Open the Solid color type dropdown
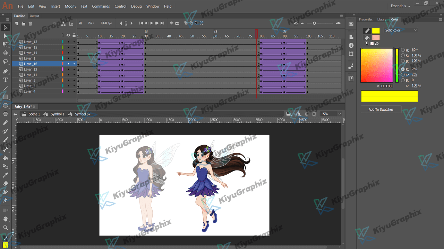 click(401, 30)
